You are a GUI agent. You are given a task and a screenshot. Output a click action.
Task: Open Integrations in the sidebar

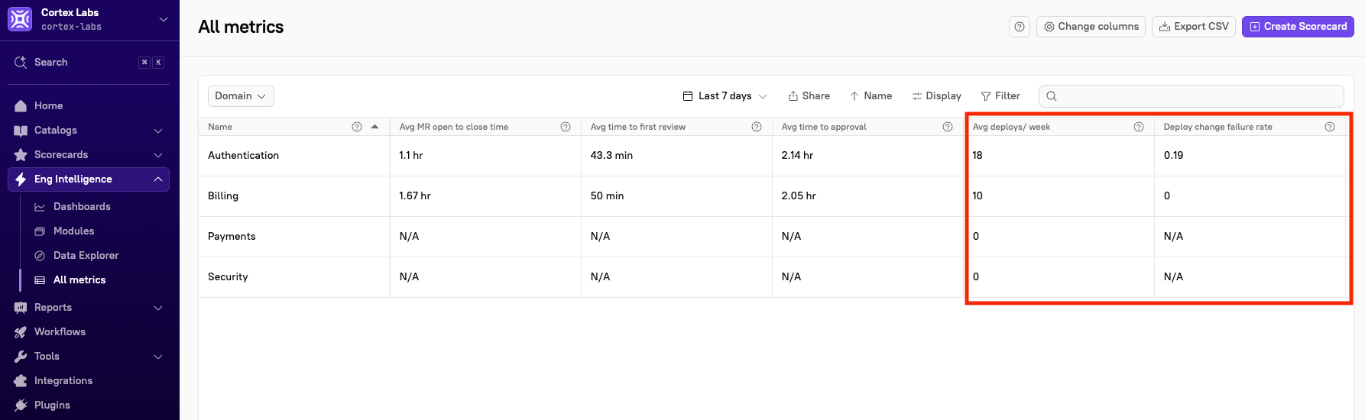(63, 381)
